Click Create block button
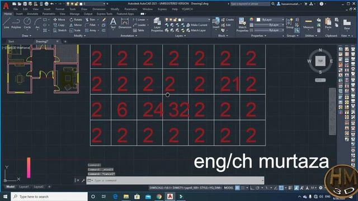 (228, 20)
